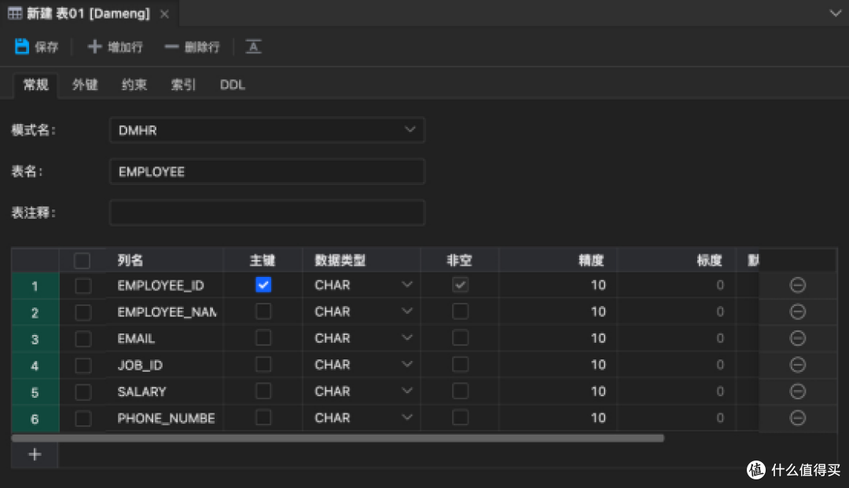This screenshot has width=849, height=488.
Task: Click the scale value 0 for SALARY
Action: point(719,391)
